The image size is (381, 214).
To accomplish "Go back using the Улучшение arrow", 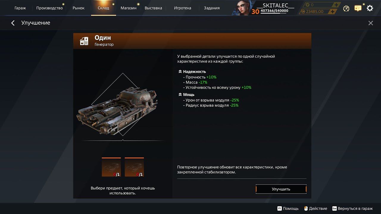I will click(x=13, y=23).
